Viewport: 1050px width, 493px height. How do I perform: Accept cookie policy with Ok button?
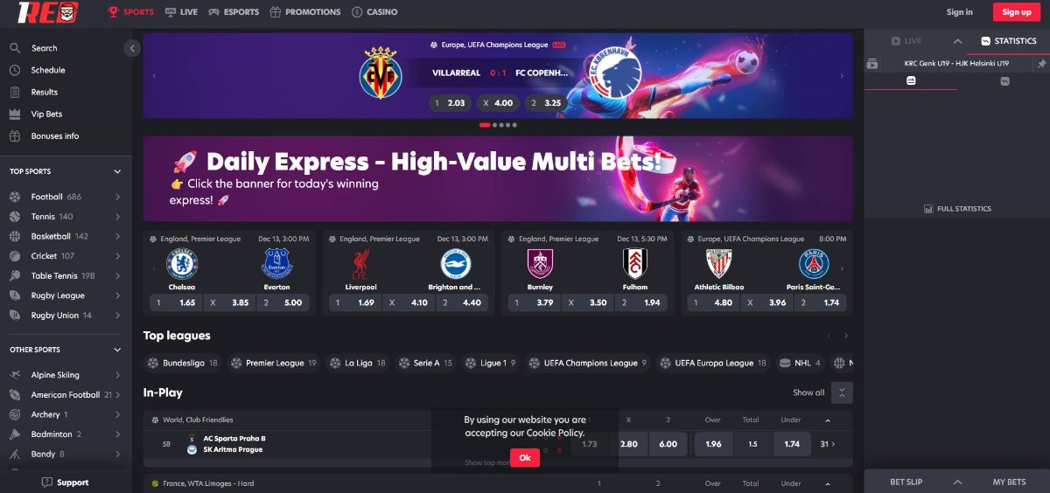(x=525, y=457)
